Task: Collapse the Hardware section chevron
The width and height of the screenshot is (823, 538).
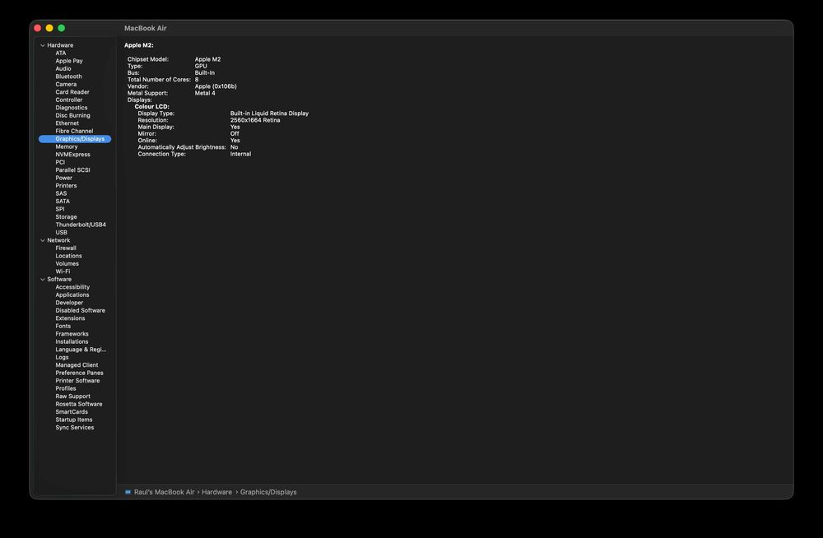Action: (x=43, y=46)
